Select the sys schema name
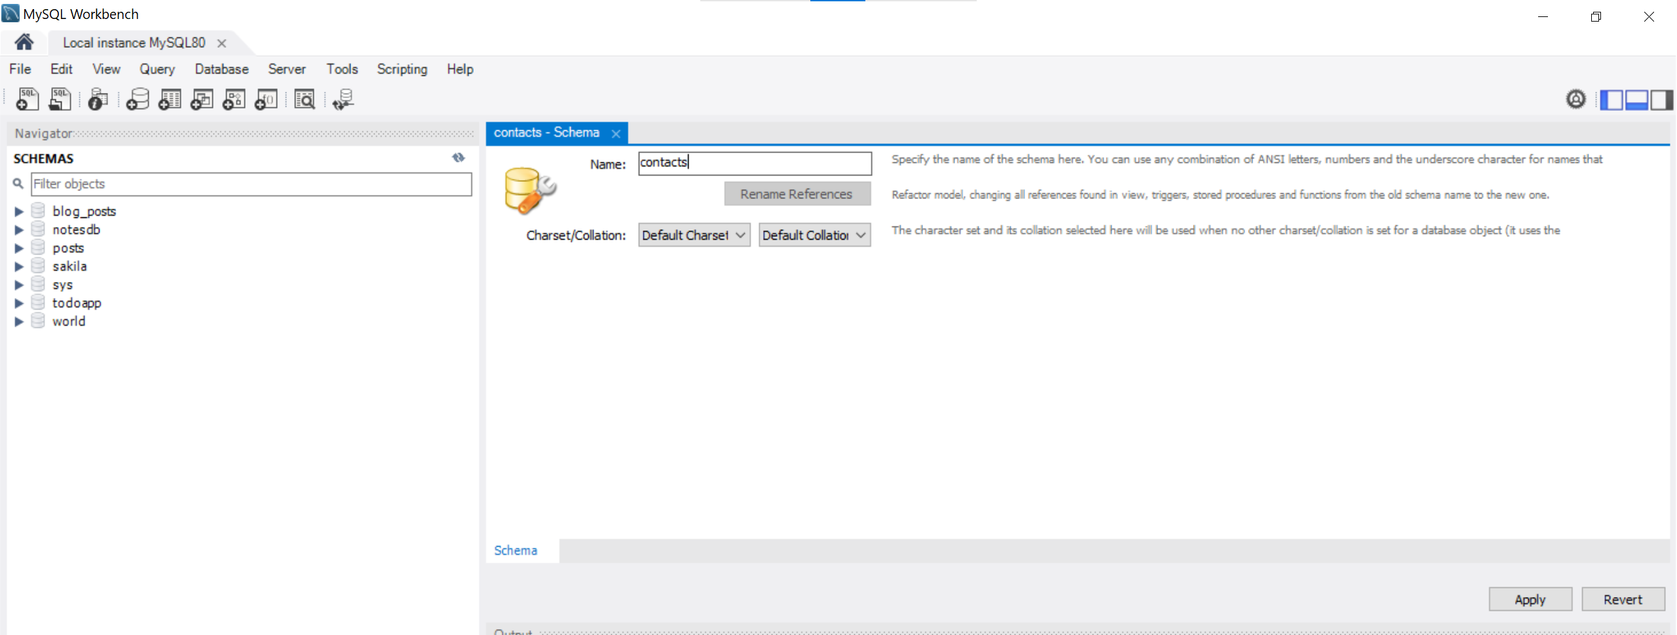The height and width of the screenshot is (635, 1677). coord(62,285)
